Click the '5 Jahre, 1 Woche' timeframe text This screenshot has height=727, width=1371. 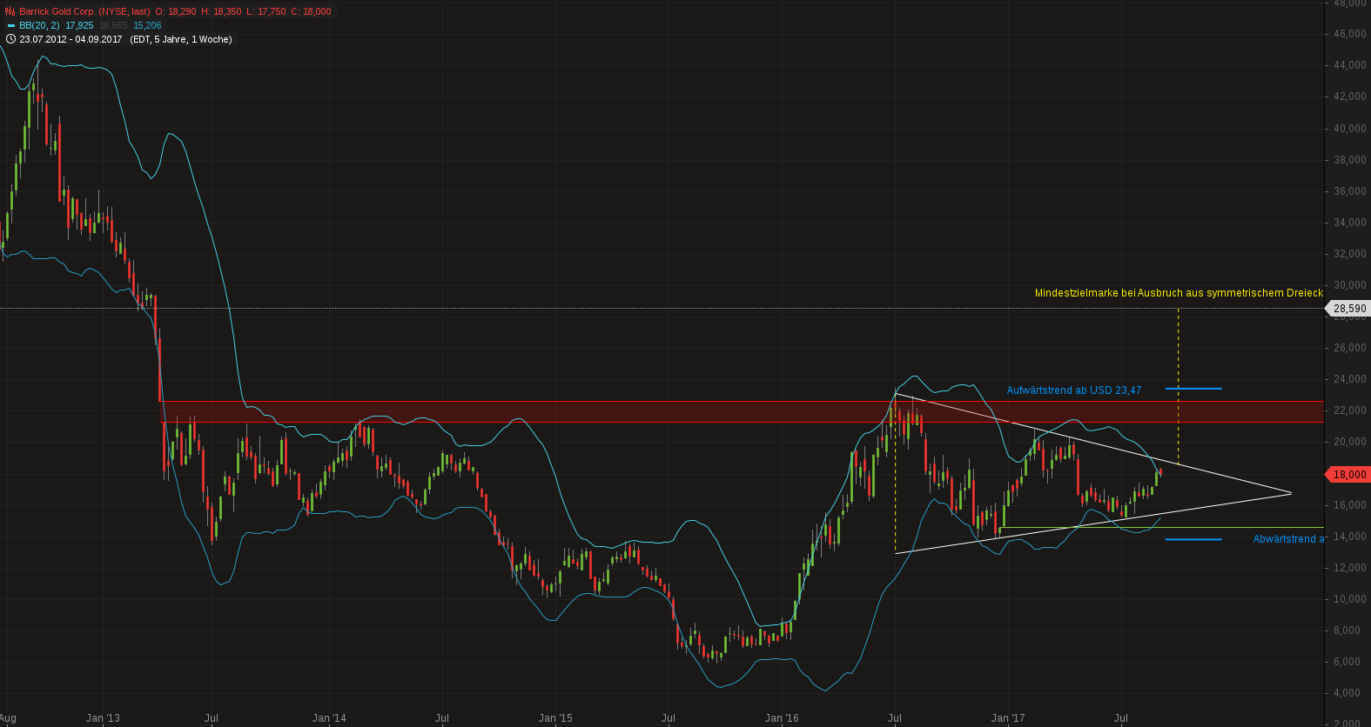click(x=193, y=39)
